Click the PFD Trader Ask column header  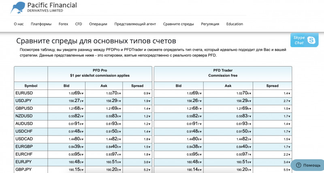coord(228,86)
